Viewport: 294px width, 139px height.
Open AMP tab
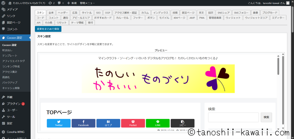tap(192, 18)
